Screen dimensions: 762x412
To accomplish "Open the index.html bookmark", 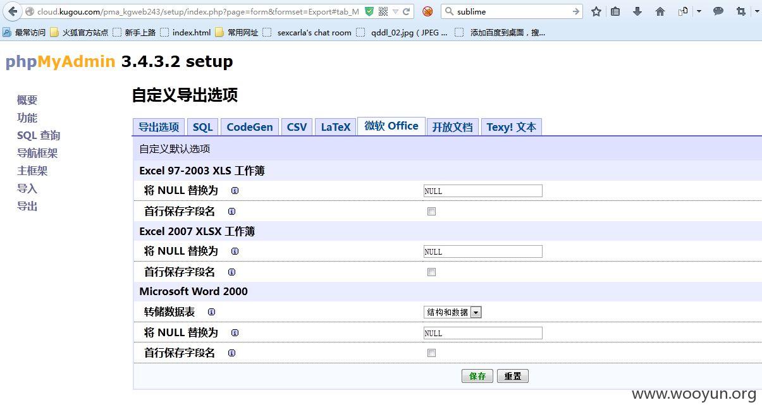I will [x=185, y=32].
